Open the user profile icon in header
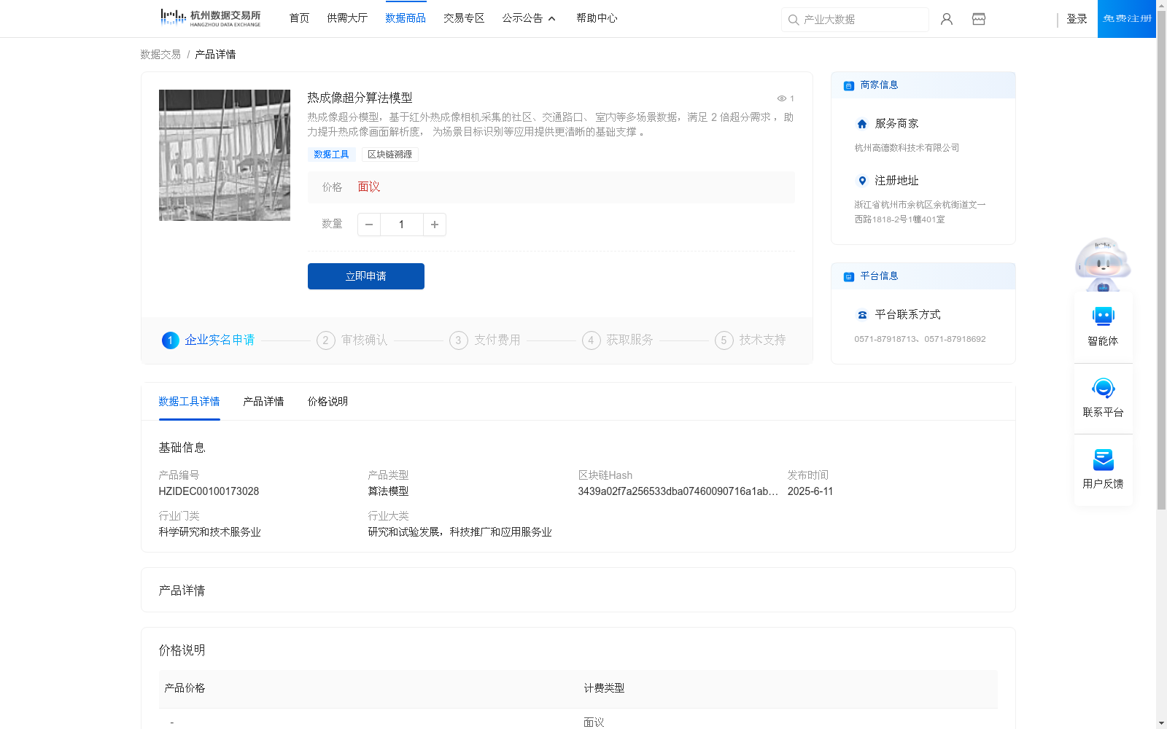1167x729 pixels. 947,19
